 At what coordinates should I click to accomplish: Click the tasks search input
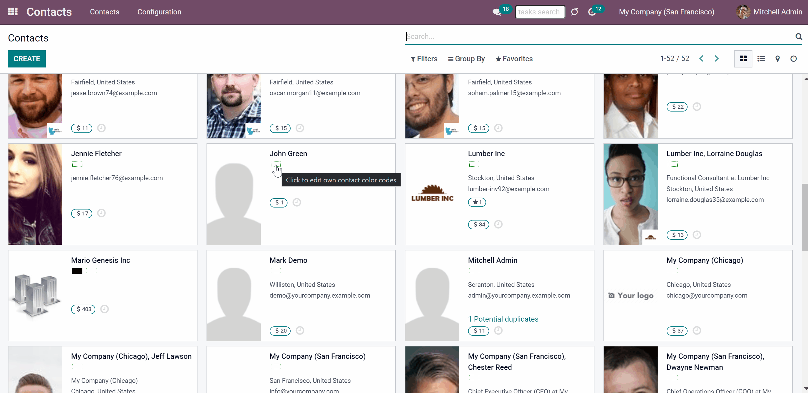pyautogui.click(x=540, y=12)
